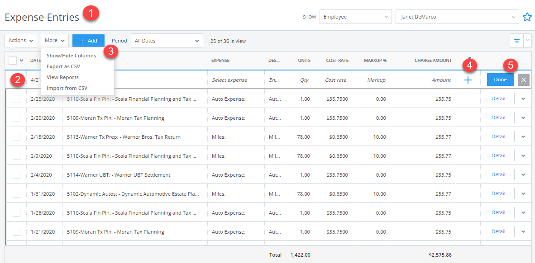This screenshot has height=263, width=535.
Task: Expand the Janet DeMarco employee selector
Action: point(458,17)
